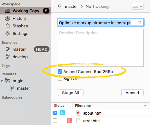Image resolution: width=150 pixels, height=125 pixels.
Task: Toggle Filename column sort arrow
Action: (x=145, y=106)
